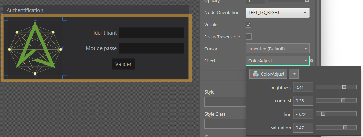Image resolution: width=363 pixels, height=137 pixels.
Task: Click the Opacity slider thumb
Action: (x=307, y=1)
